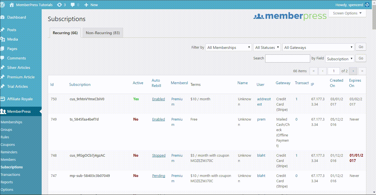Screen dimensions: 376x195
Task: Go to next page of subscriptions
Action: click(353, 71)
